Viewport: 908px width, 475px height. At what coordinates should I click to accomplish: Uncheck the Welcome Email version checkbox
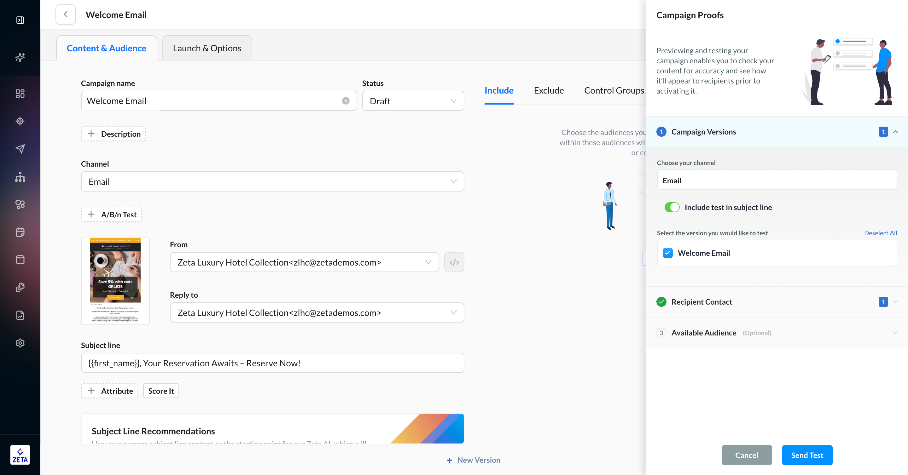(668, 253)
